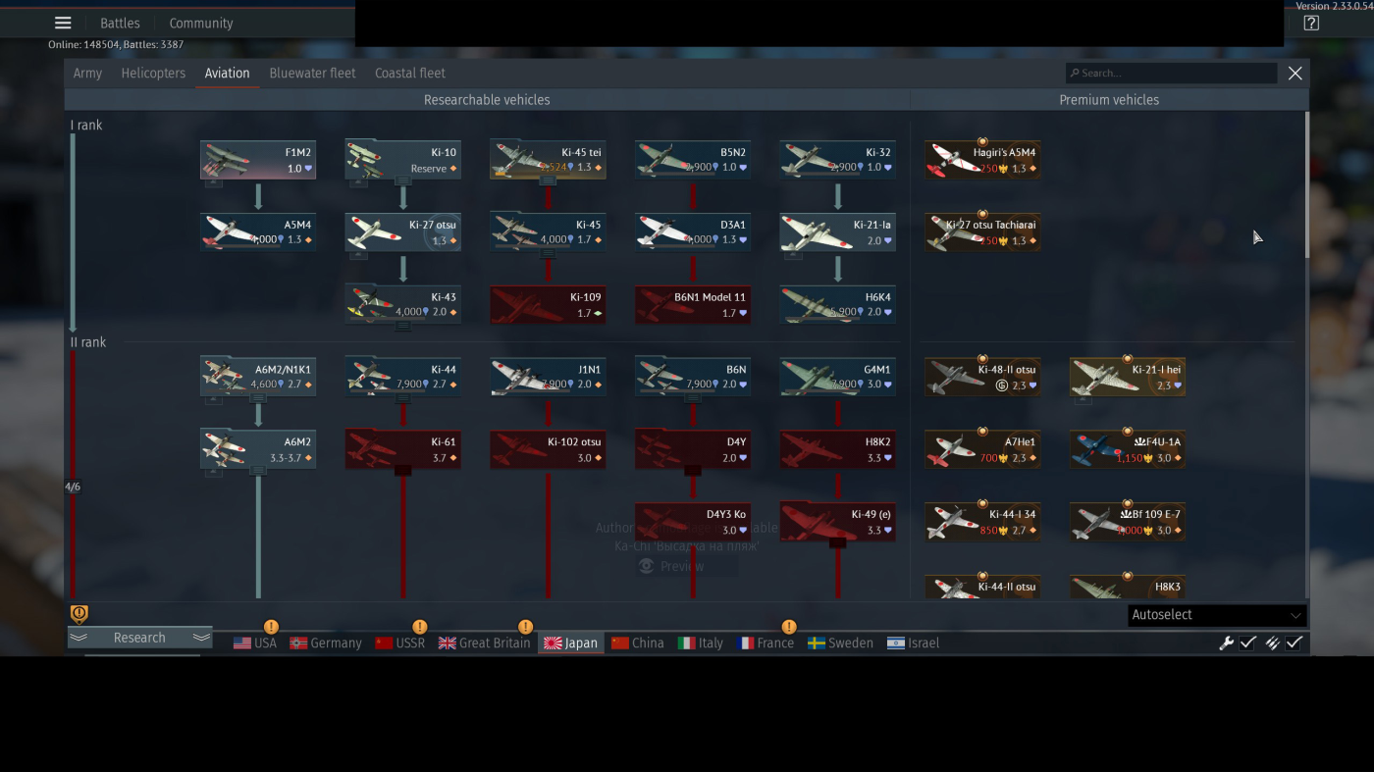The image size is (1374, 772).
Task: Select the H6K4 flying boat card
Action: [837, 305]
